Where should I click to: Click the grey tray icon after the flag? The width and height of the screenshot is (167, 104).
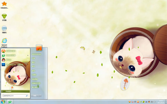click(135, 102)
